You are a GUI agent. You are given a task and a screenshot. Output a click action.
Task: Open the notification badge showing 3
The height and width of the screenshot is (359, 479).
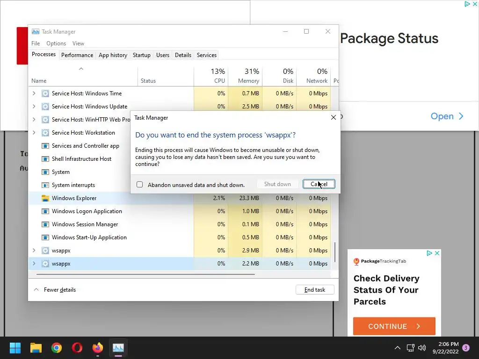pyautogui.click(x=466, y=348)
